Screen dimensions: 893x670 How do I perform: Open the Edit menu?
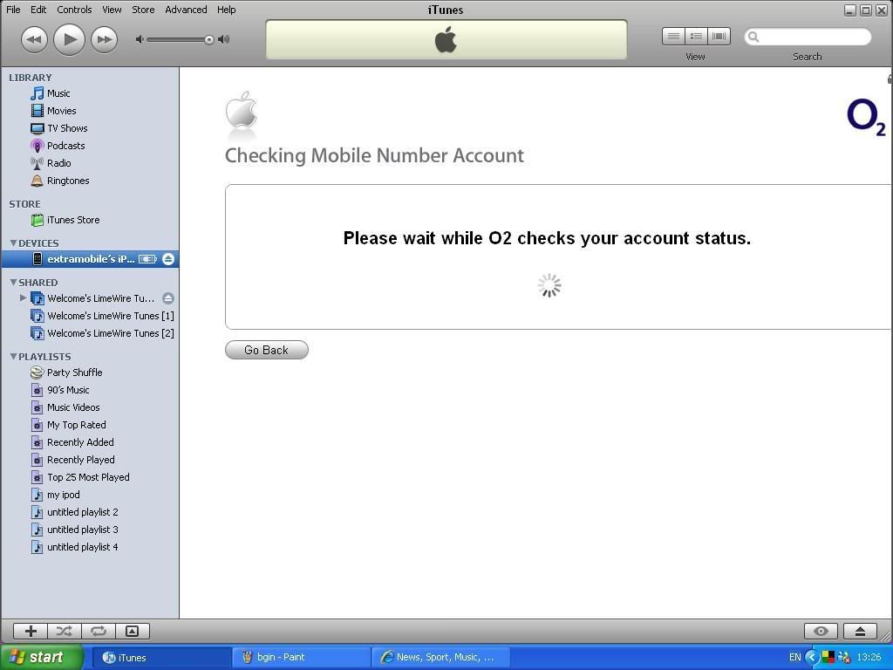38,10
